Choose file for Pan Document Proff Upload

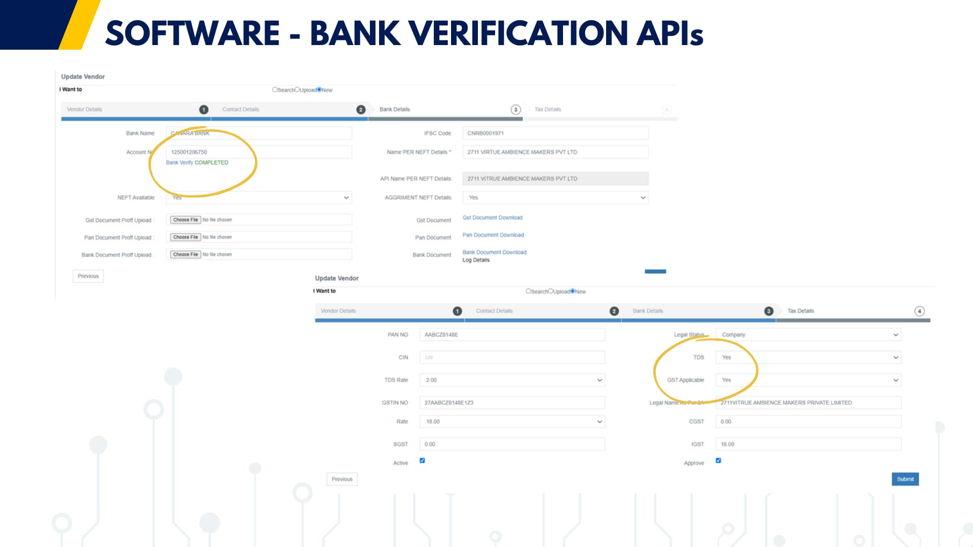(185, 237)
